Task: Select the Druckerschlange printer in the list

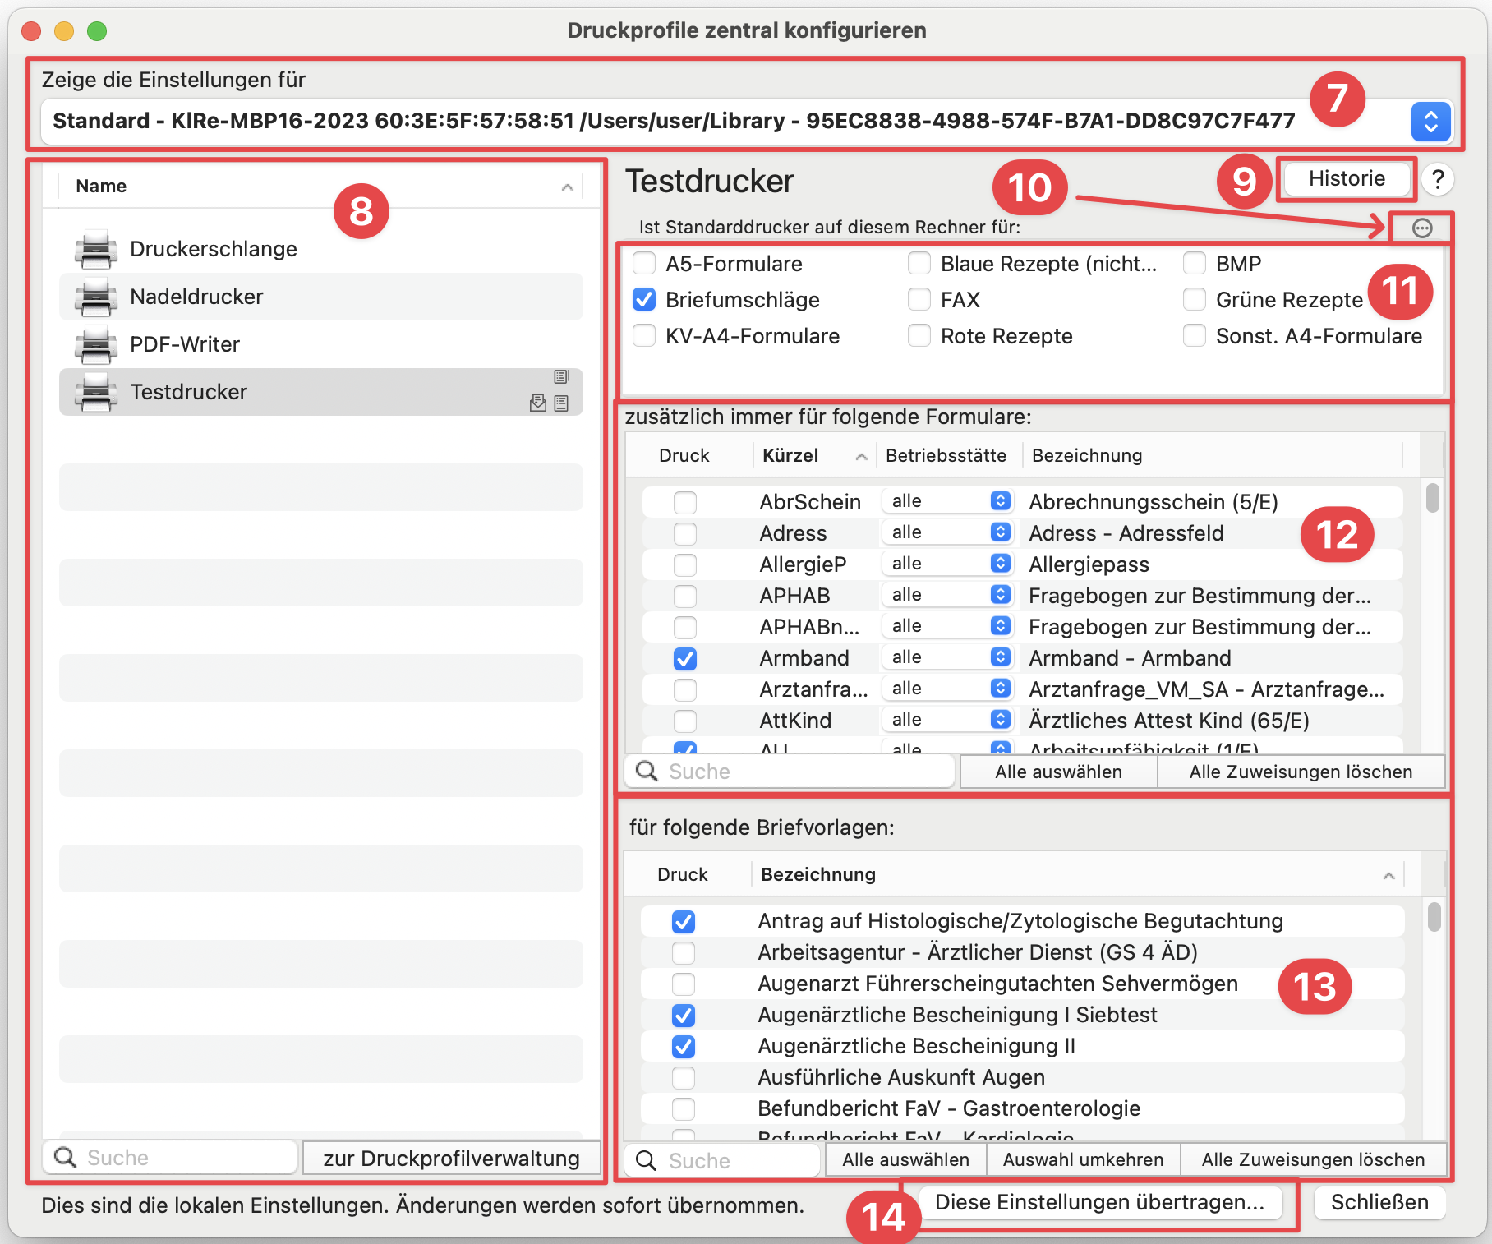Action: point(214,249)
